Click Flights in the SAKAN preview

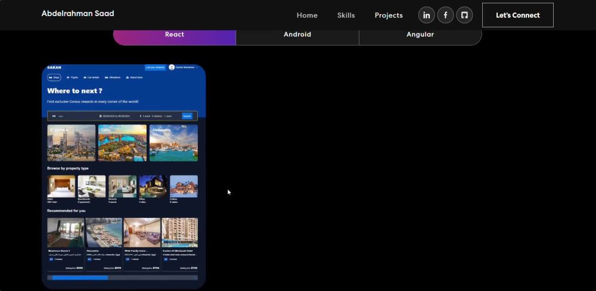click(72, 77)
